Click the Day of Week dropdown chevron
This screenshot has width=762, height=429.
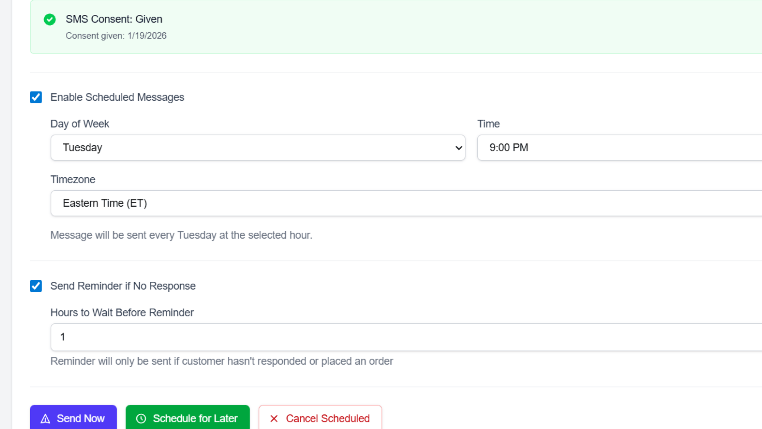[x=458, y=148]
